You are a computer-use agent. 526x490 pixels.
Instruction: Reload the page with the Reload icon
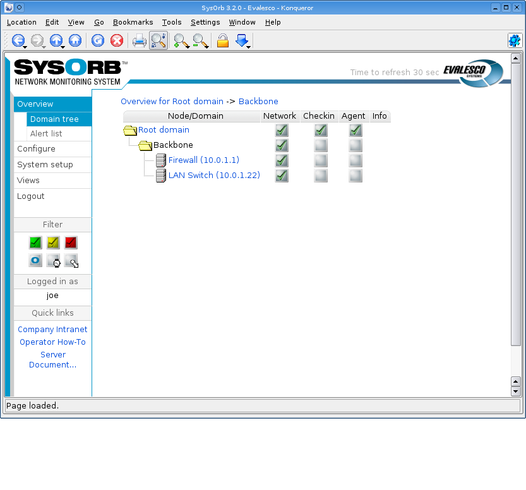(98, 40)
